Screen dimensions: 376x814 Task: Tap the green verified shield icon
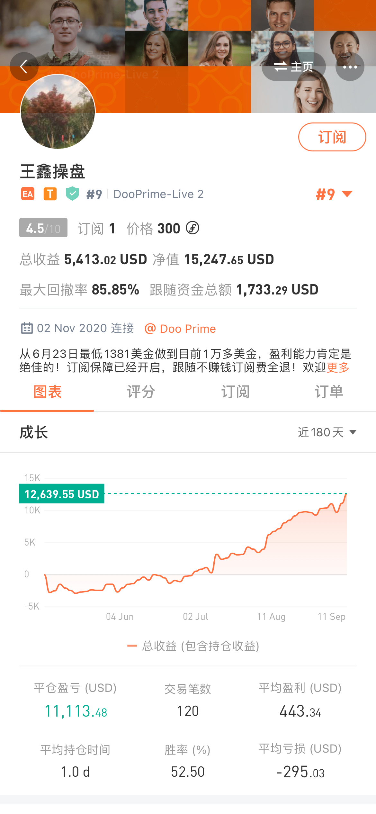click(x=72, y=194)
